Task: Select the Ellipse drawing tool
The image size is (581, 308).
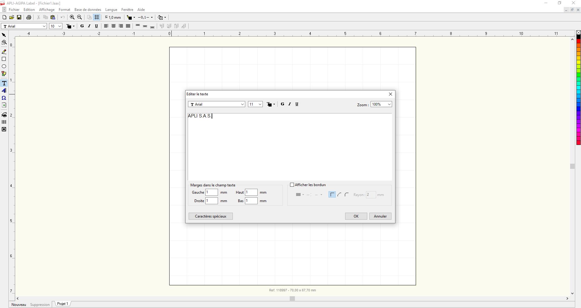Action: tap(4, 66)
